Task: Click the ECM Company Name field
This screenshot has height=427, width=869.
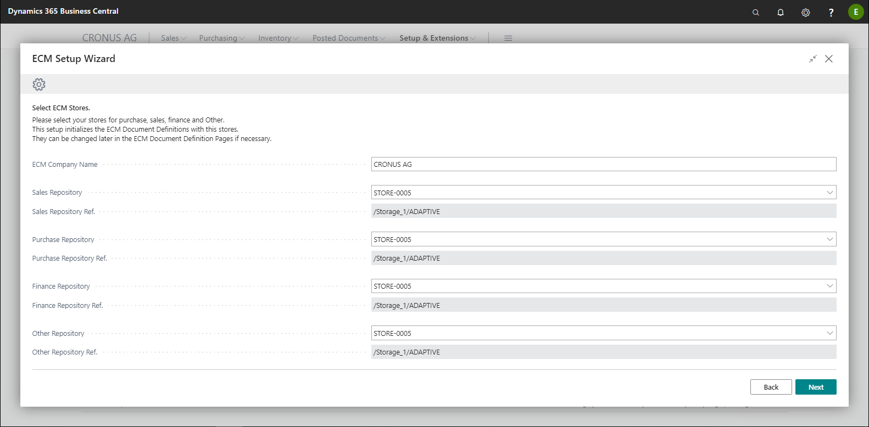Action: pyautogui.click(x=603, y=164)
